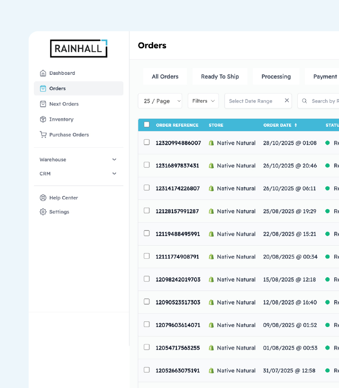The width and height of the screenshot is (339, 388).
Task: Click the Help Center lifebuoy icon
Action: coord(43,198)
